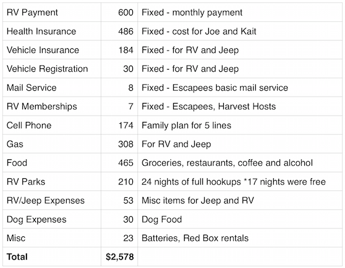Select the RV Memberships label cell
The width and height of the screenshot is (345, 268).
coord(52,106)
